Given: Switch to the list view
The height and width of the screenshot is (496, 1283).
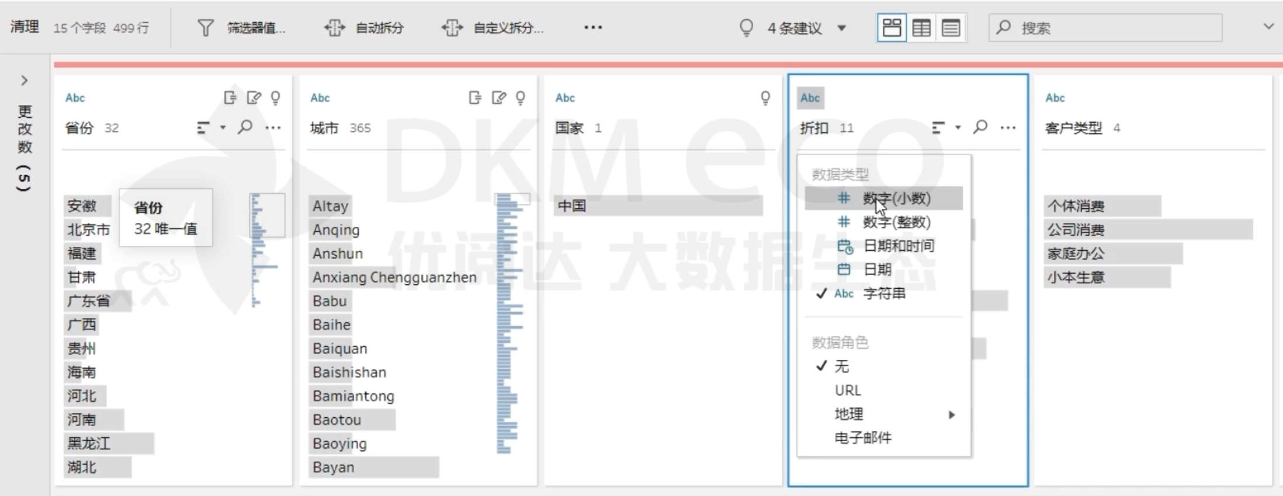Looking at the screenshot, I should [951, 27].
